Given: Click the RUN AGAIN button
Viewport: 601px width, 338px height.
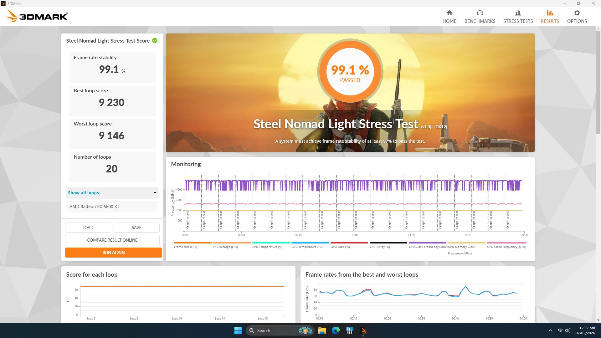Looking at the screenshot, I should pyautogui.click(x=113, y=253).
